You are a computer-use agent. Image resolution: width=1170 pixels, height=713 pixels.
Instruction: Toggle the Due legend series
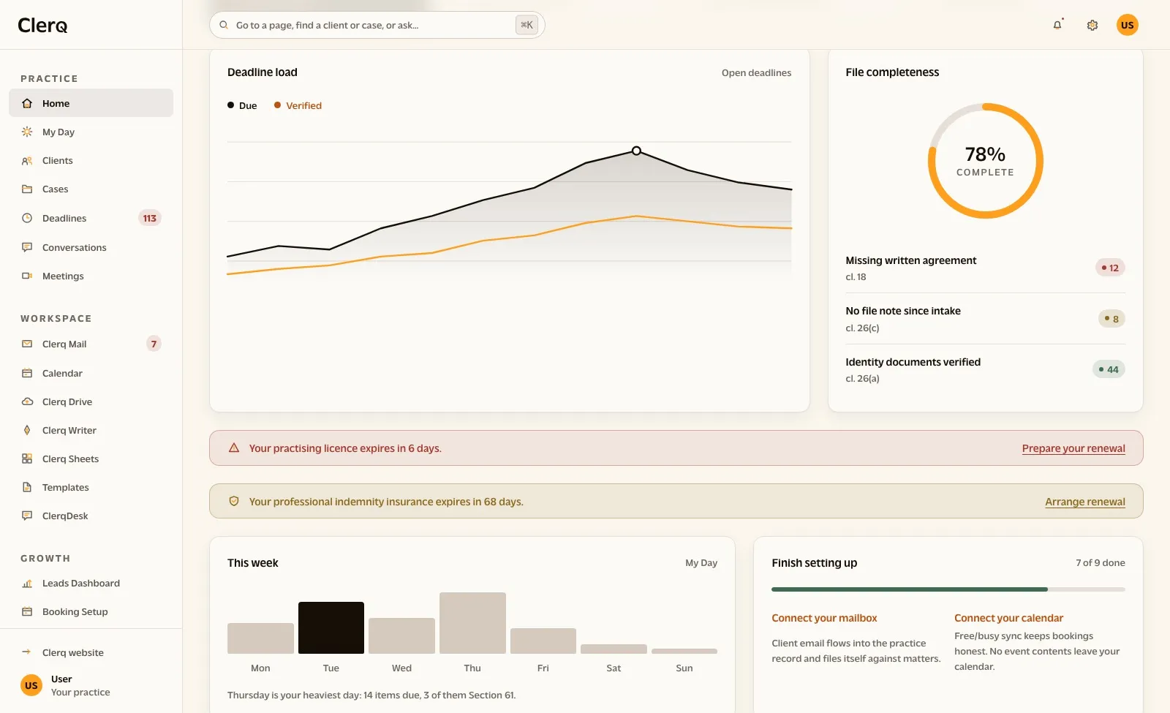(x=242, y=105)
